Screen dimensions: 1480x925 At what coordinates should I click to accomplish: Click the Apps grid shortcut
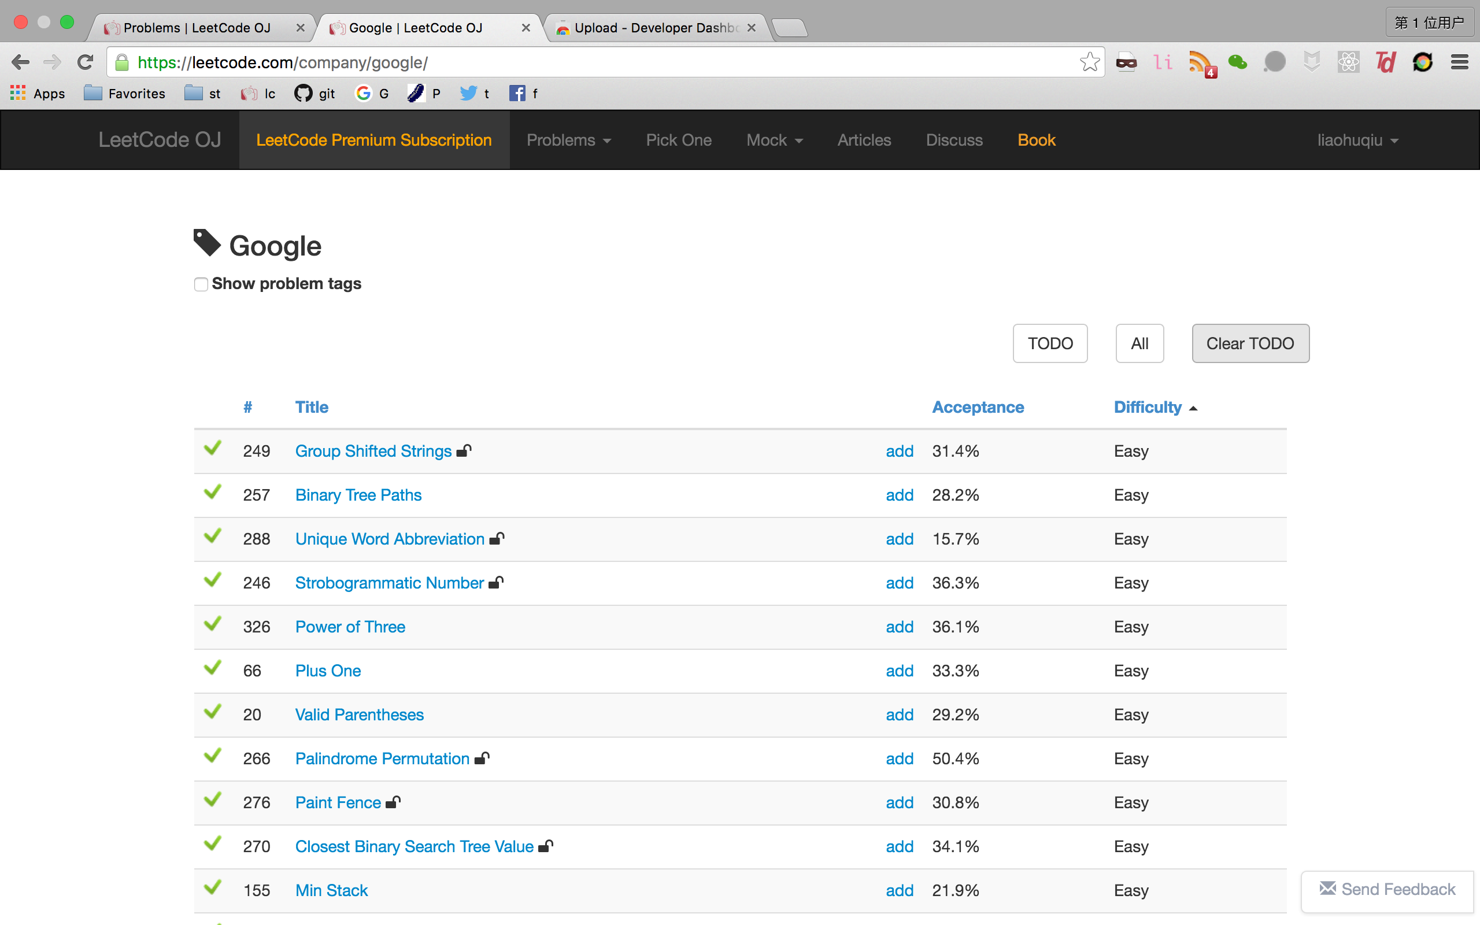(x=38, y=94)
